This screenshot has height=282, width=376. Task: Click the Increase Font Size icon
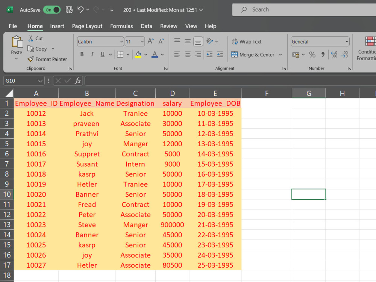coord(151,41)
